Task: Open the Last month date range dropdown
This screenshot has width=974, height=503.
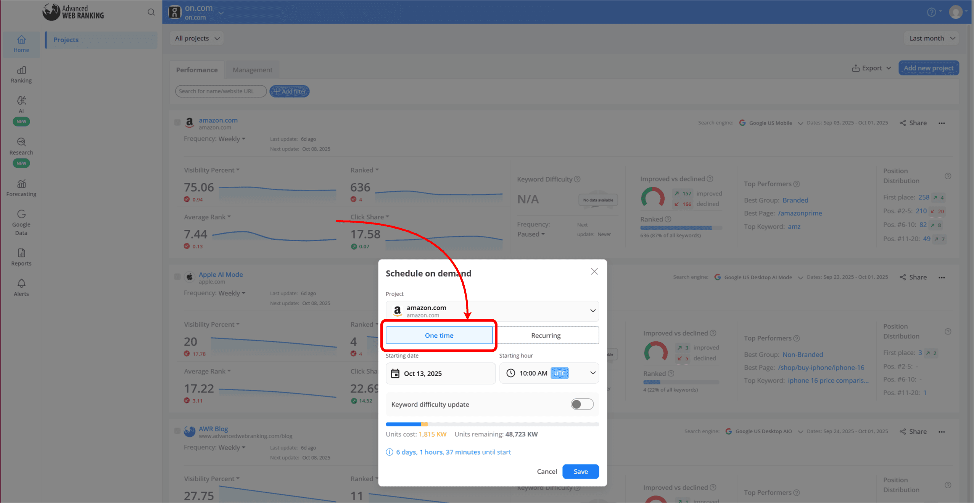Action: (932, 38)
